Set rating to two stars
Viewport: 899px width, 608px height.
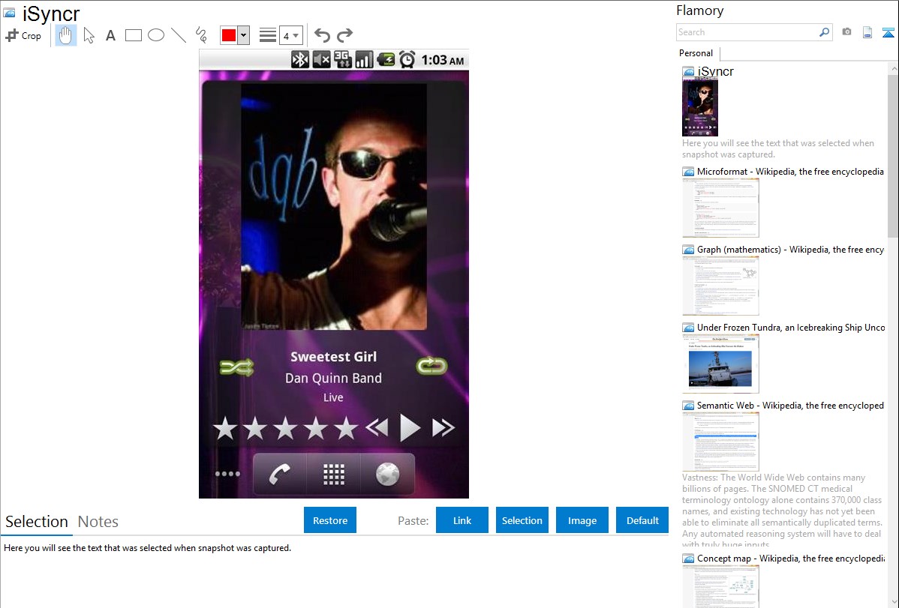click(x=255, y=429)
